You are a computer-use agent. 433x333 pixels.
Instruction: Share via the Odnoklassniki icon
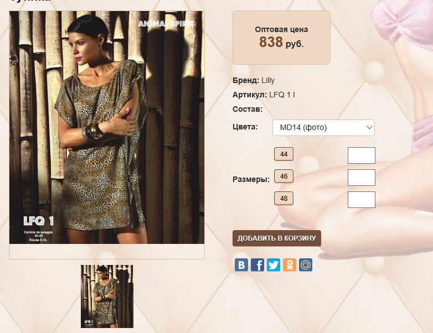pyautogui.click(x=290, y=265)
